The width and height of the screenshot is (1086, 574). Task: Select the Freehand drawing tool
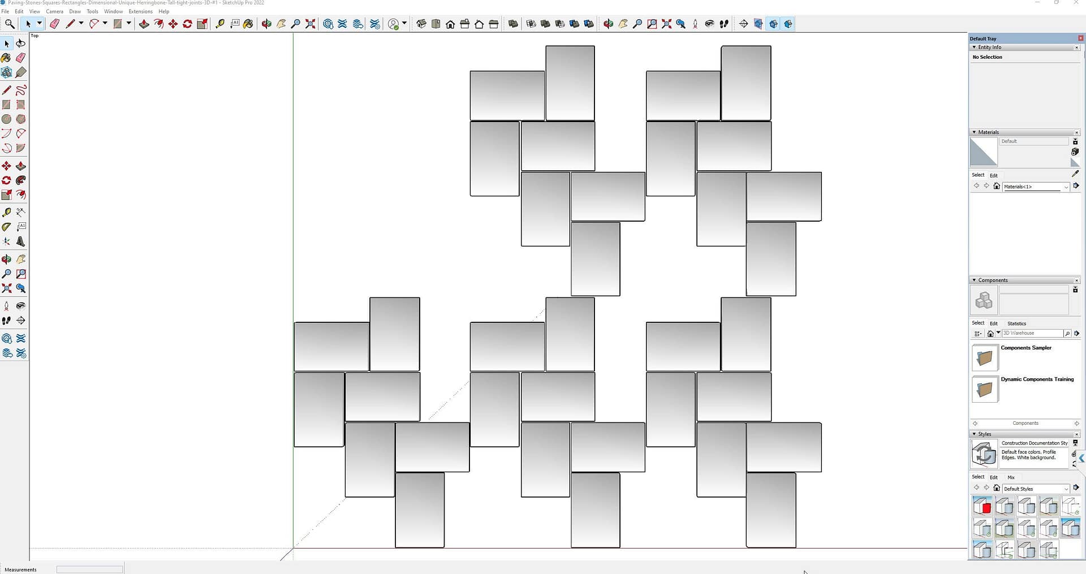coord(21,90)
